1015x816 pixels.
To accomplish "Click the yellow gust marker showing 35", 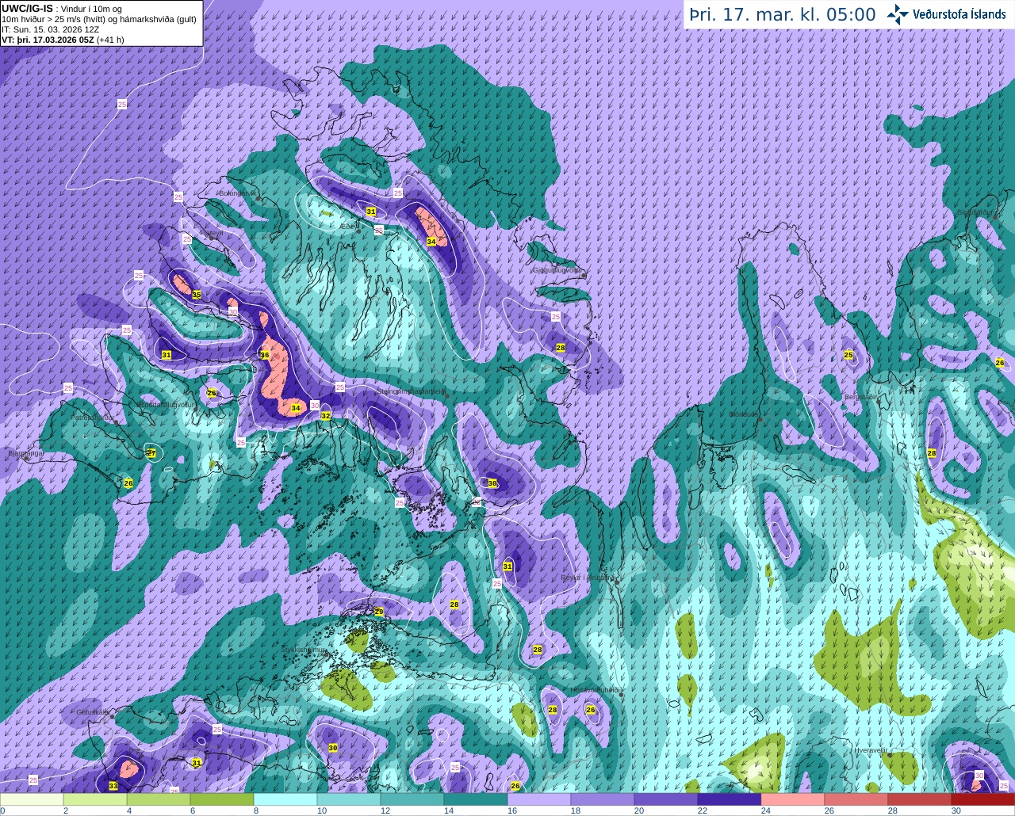I will [x=197, y=295].
